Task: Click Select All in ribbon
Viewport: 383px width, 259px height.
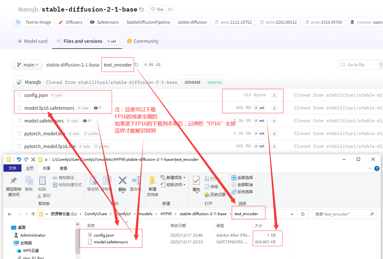Action: click(242, 177)
